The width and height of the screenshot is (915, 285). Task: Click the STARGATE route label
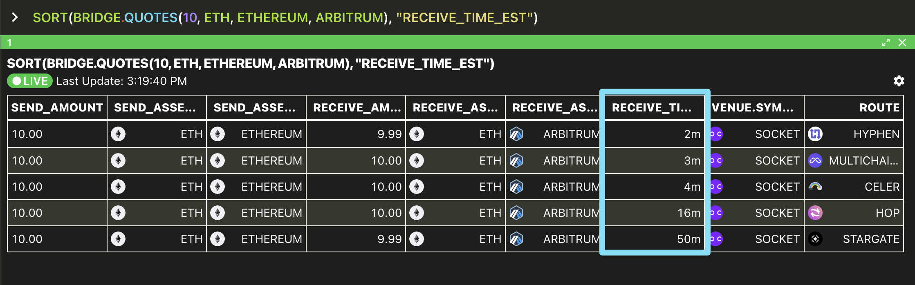(x=871, y=239)
